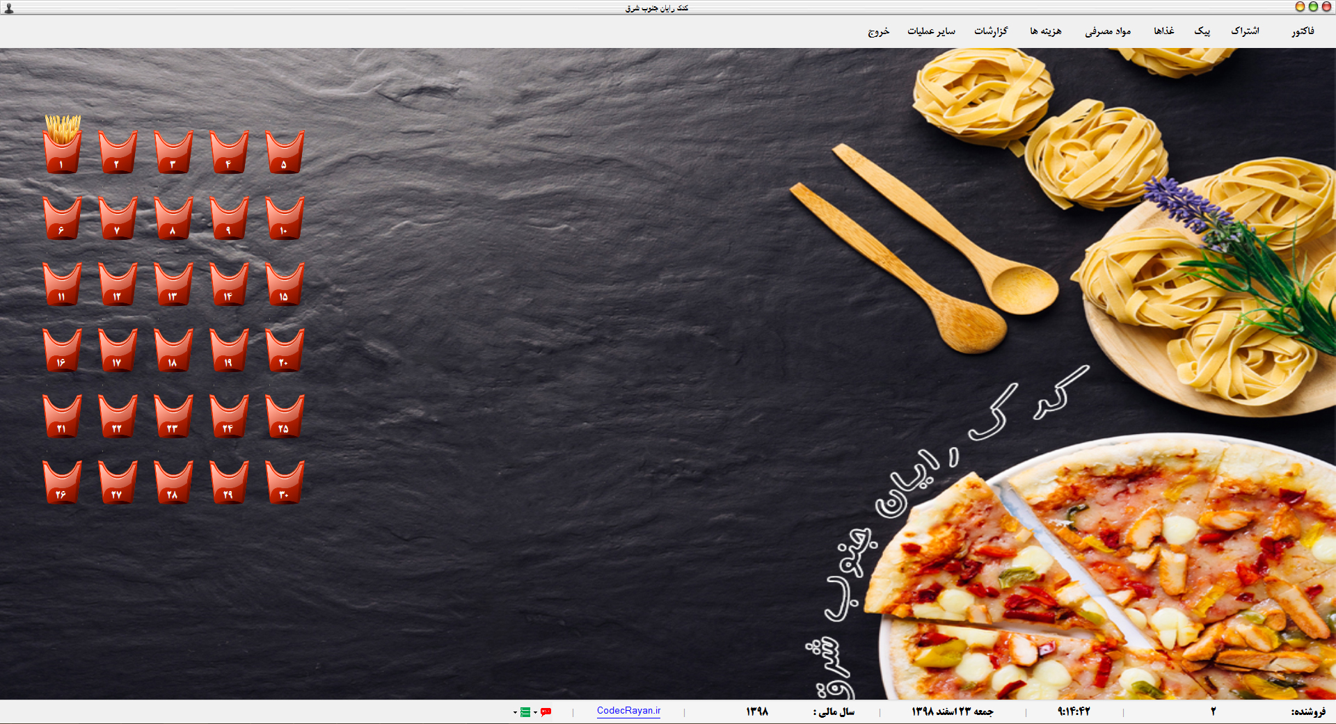Open the هزینه ها (expenses) menu
The image size is (1336, 724).
[1046, 31]
